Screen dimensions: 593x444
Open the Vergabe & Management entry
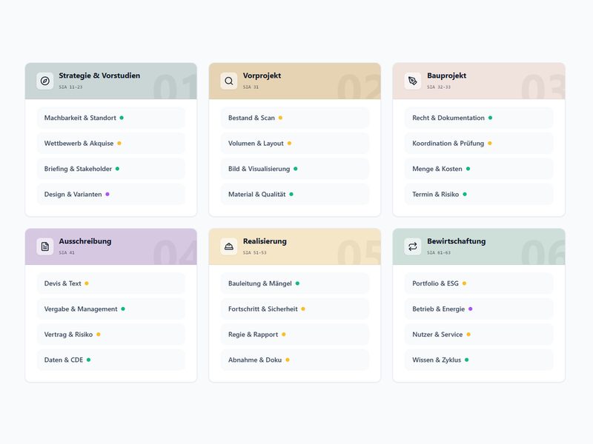tap(111, 309)
